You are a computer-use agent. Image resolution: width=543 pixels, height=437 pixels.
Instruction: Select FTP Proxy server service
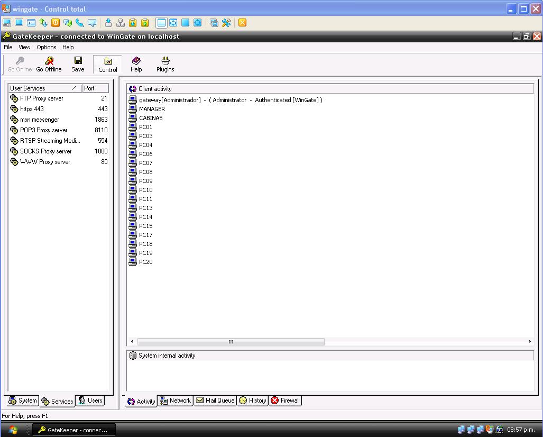(58, 98)
